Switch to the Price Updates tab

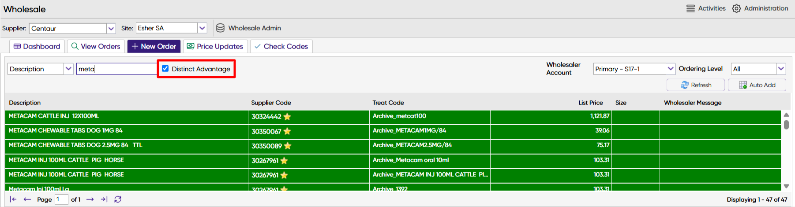pyautogui.click(x=215, y=46)
